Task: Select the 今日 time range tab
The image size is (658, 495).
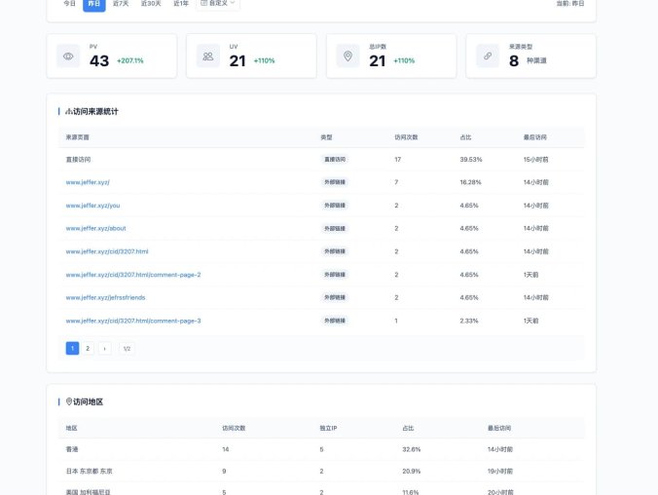Action: click(x=70, y=4)
